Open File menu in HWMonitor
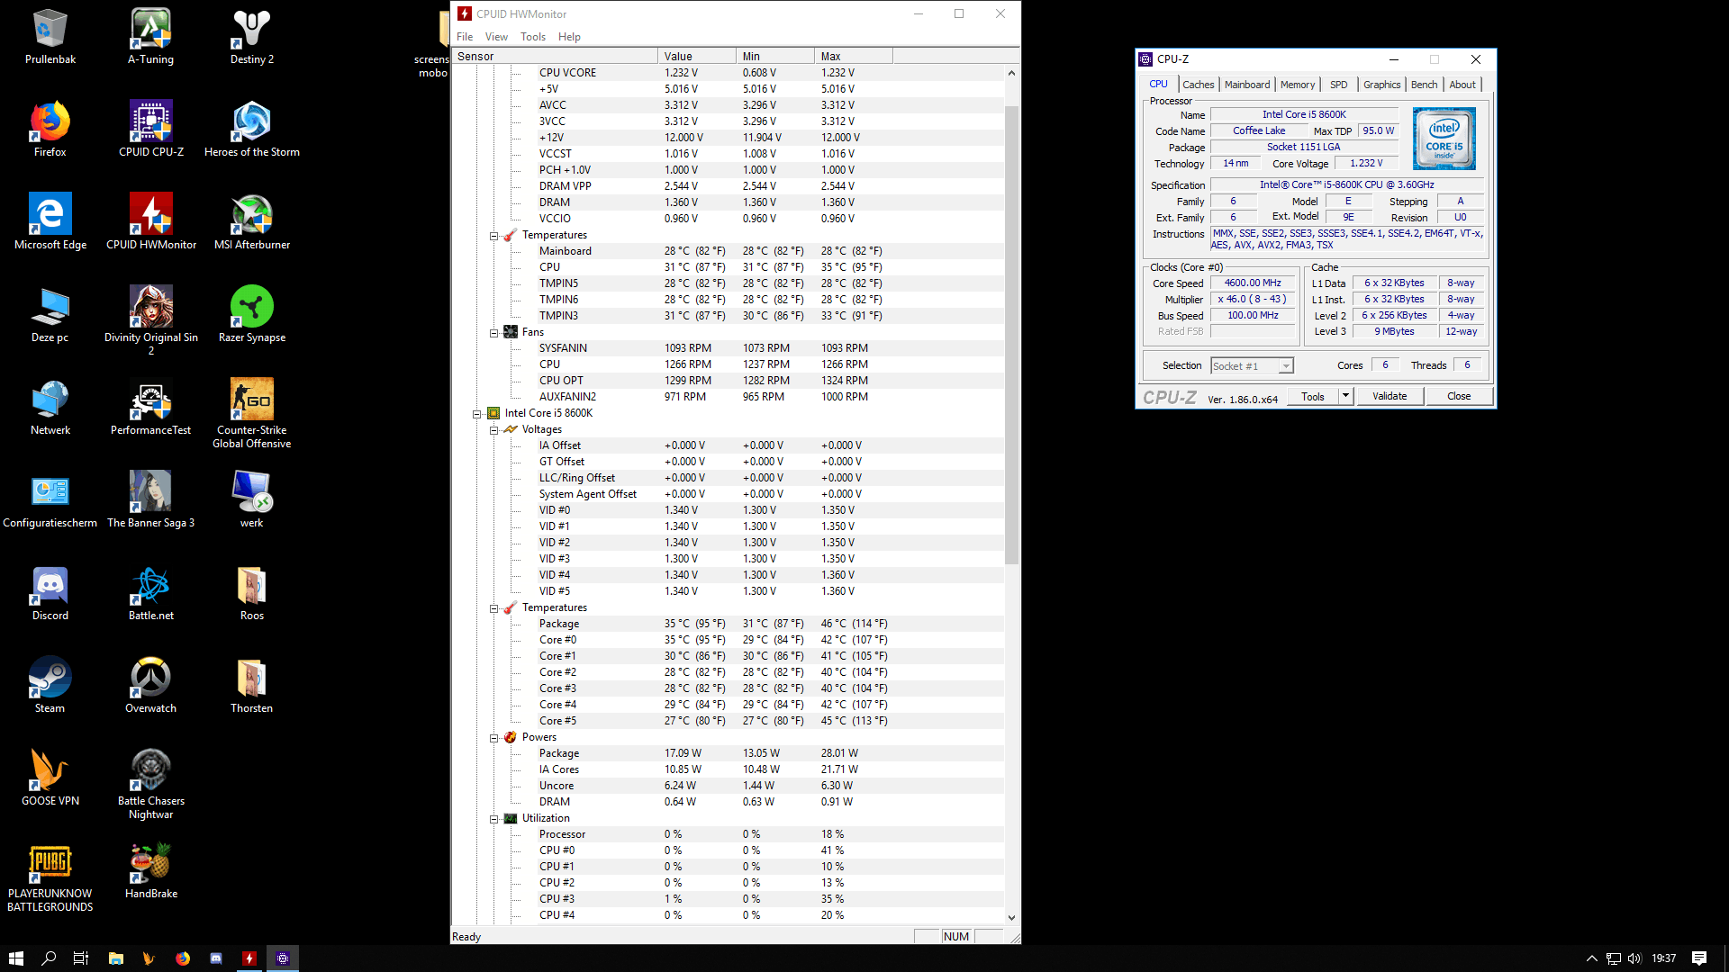 click(465, 37)
